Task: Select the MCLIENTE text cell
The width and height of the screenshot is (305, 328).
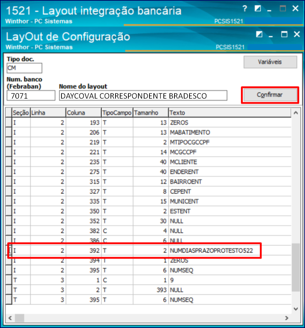Action: click(230, 162)
